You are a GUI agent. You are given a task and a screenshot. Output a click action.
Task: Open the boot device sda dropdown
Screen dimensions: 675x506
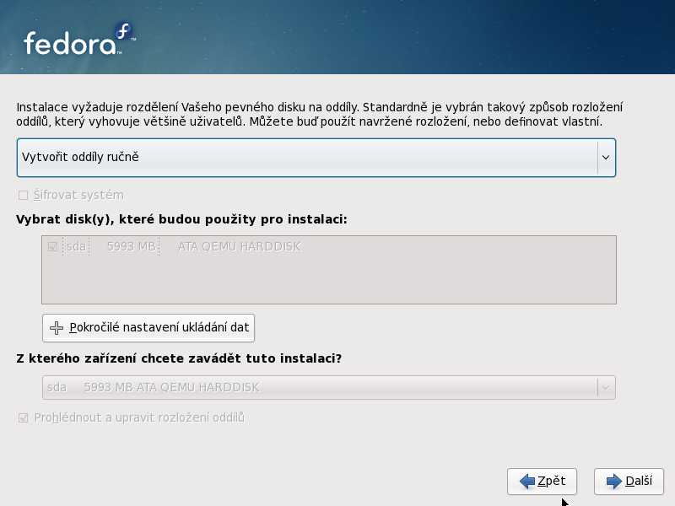(x=319, y=388)
